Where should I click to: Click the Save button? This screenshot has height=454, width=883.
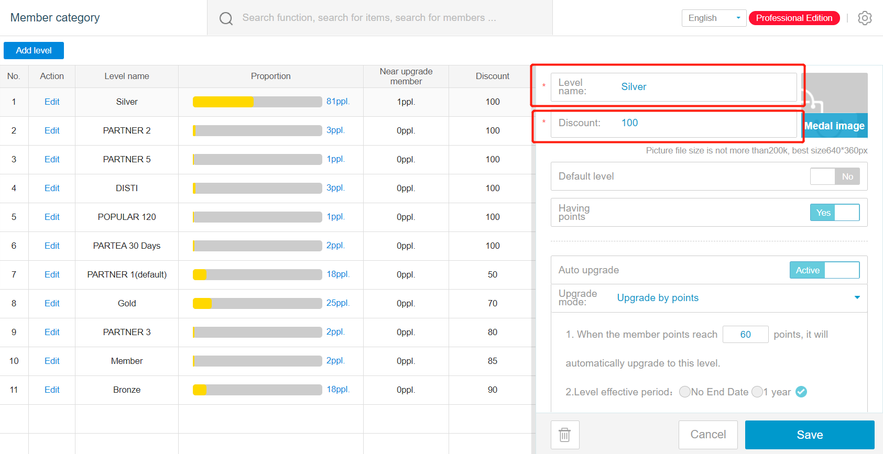(810, 435)
